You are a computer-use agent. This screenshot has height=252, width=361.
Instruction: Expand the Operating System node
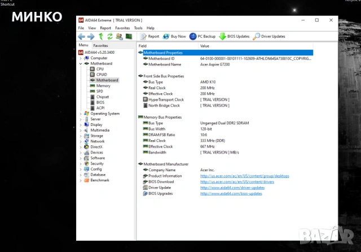[x=81, y=114]
